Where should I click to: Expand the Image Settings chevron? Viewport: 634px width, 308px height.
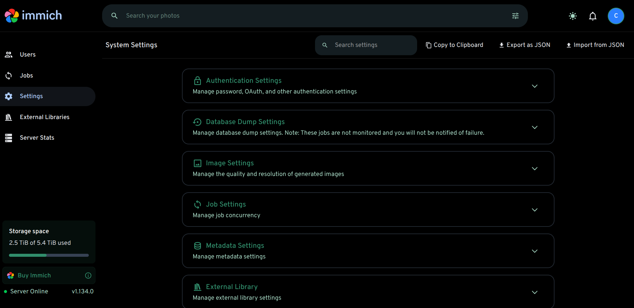click(535, 169)
